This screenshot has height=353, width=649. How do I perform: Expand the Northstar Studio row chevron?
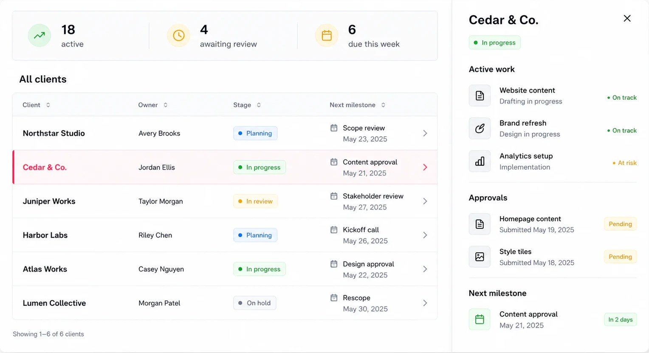point(425,133)
